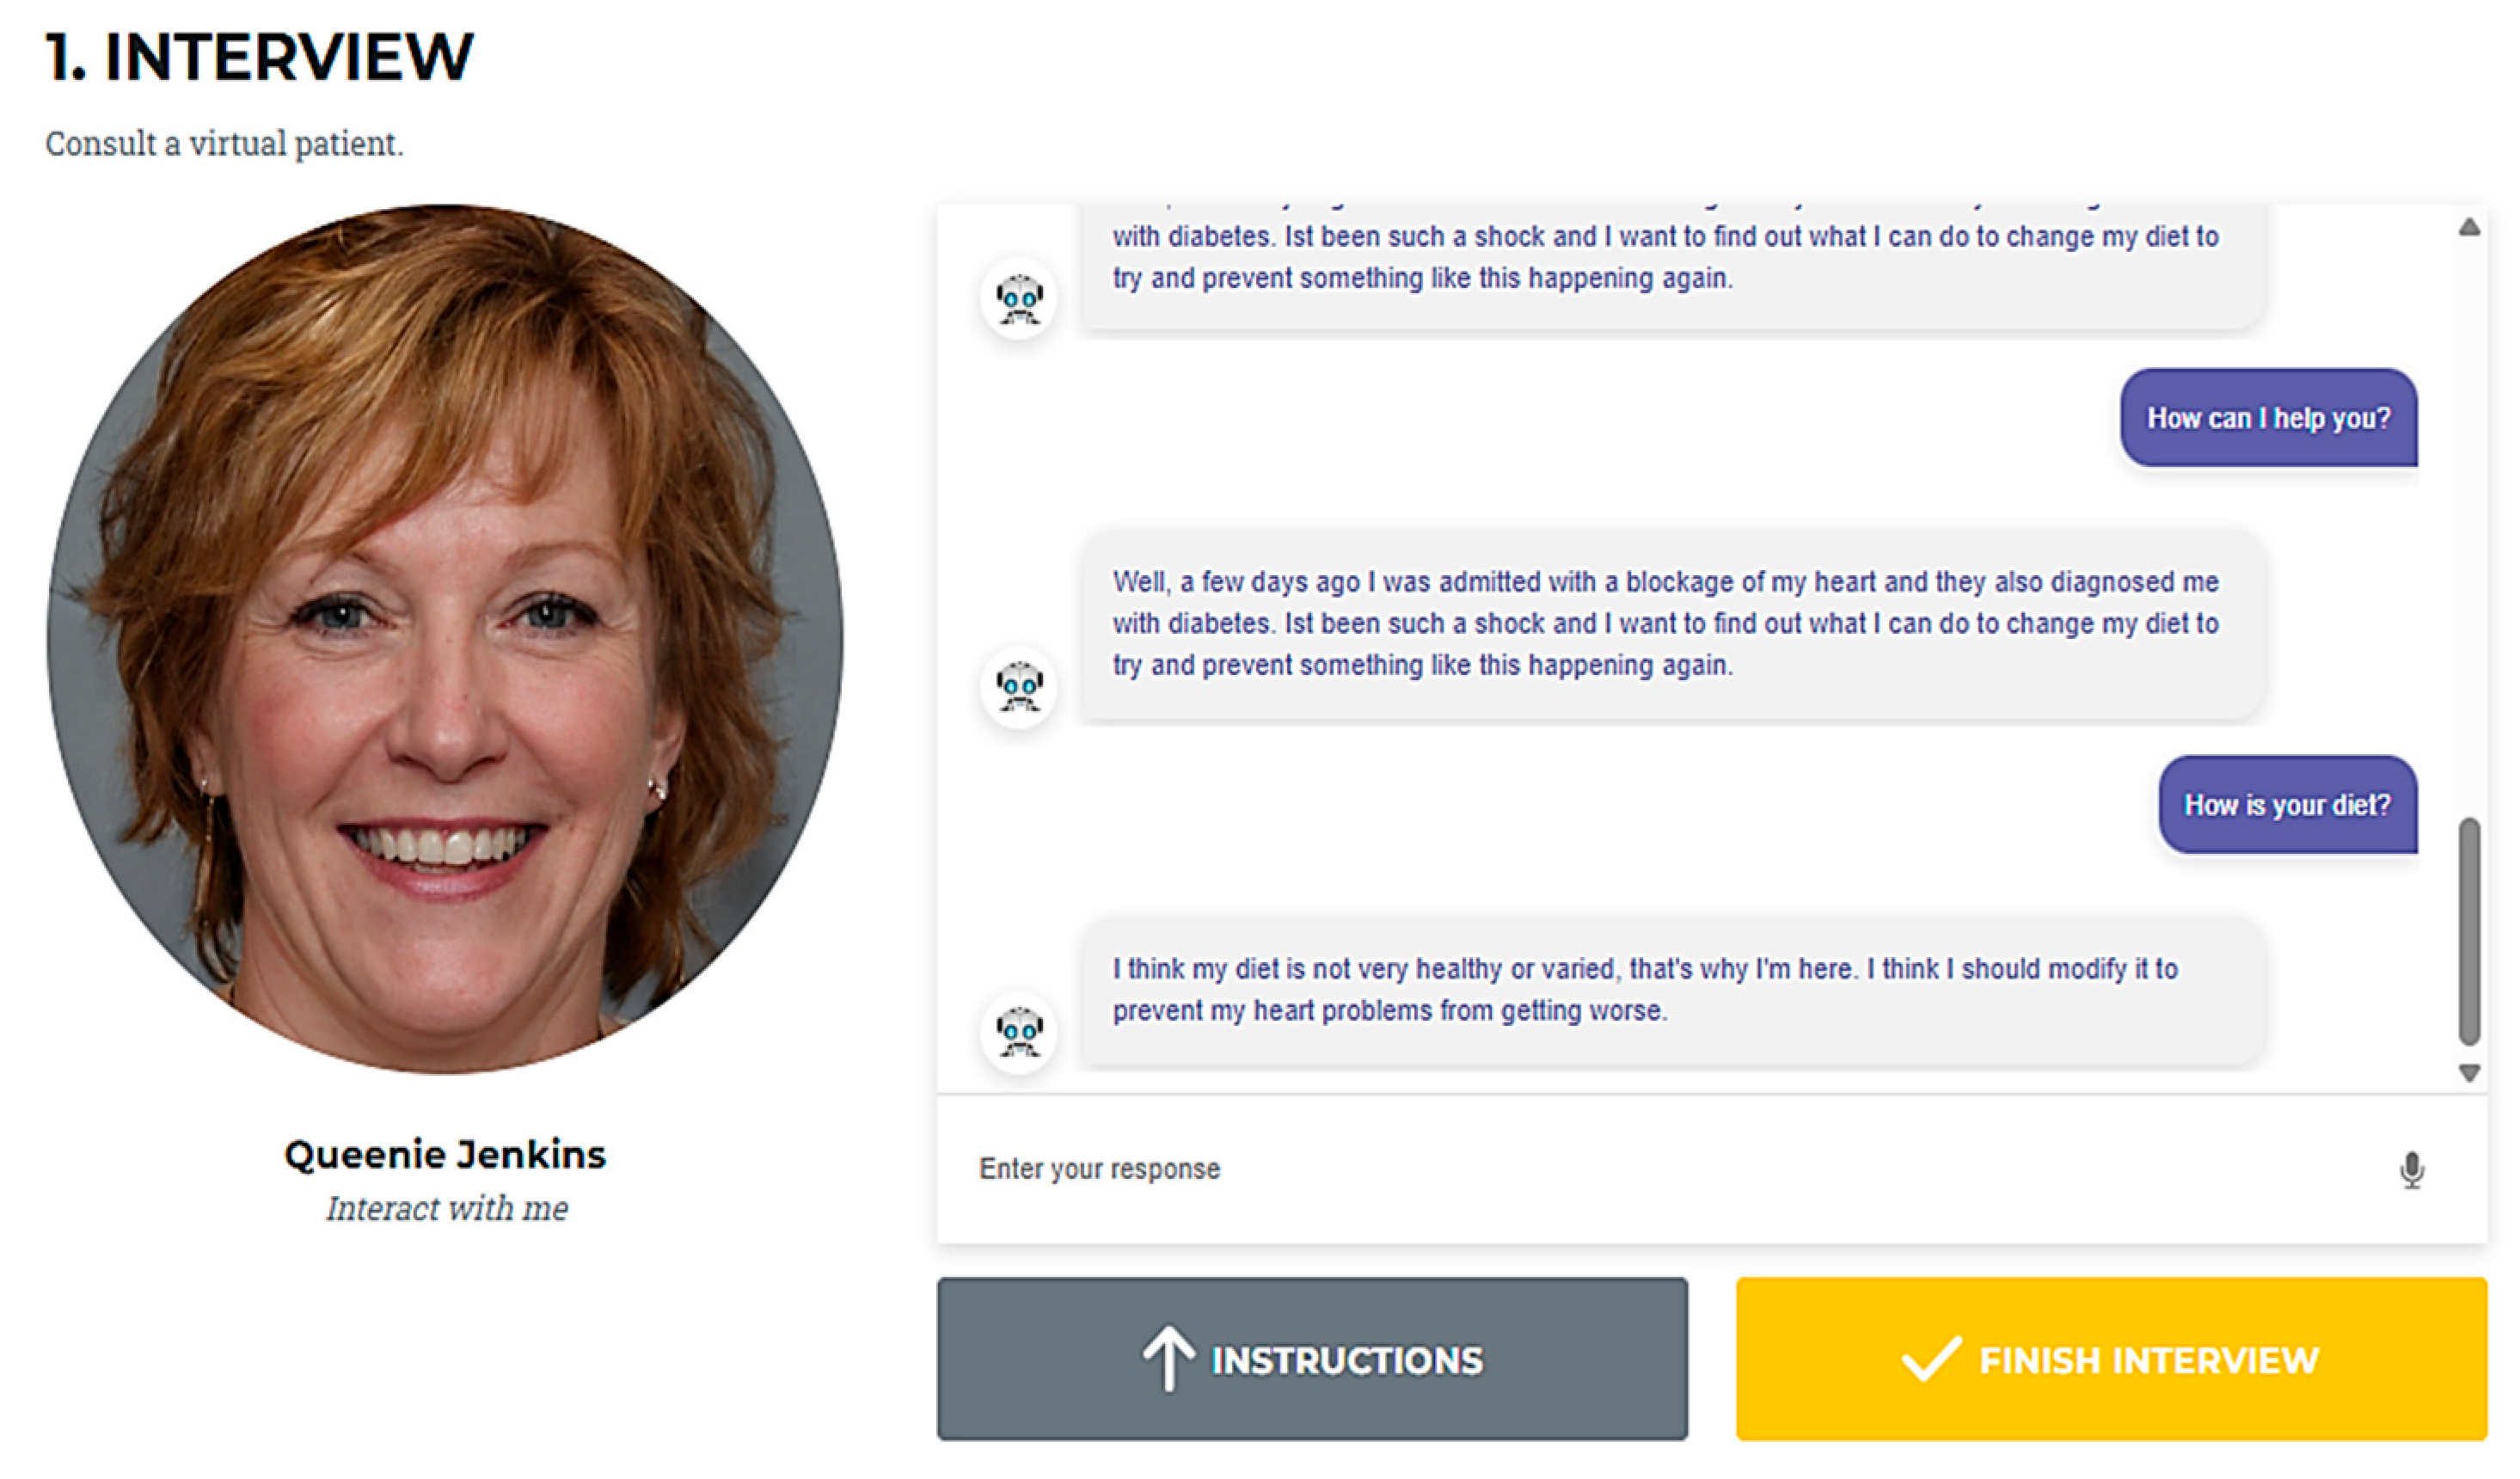This screenshot has width=2520, height=1479.
Task: Click the chat scrollbar's down arrow
Action: [x=2469, y=1072]
